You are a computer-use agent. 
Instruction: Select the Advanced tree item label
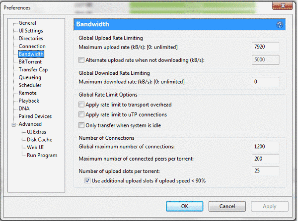(x=30, y=124)
